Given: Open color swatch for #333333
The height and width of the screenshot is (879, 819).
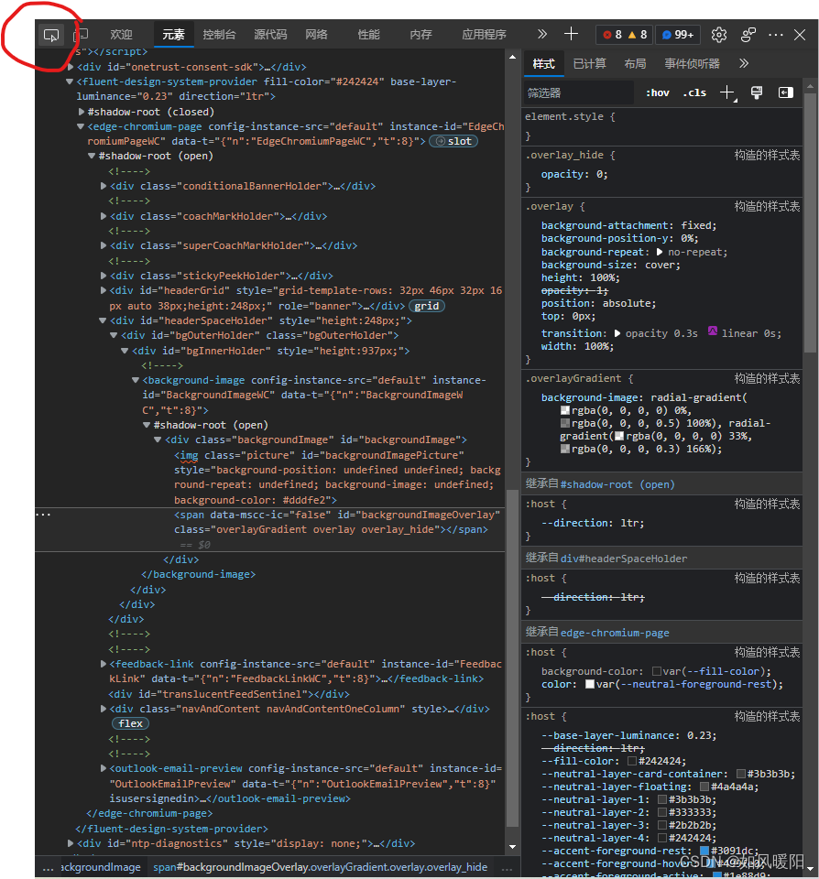Looking at the screenshot, I should (662, 813).
